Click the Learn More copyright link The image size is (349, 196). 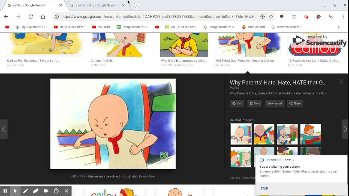pos(147,176)
